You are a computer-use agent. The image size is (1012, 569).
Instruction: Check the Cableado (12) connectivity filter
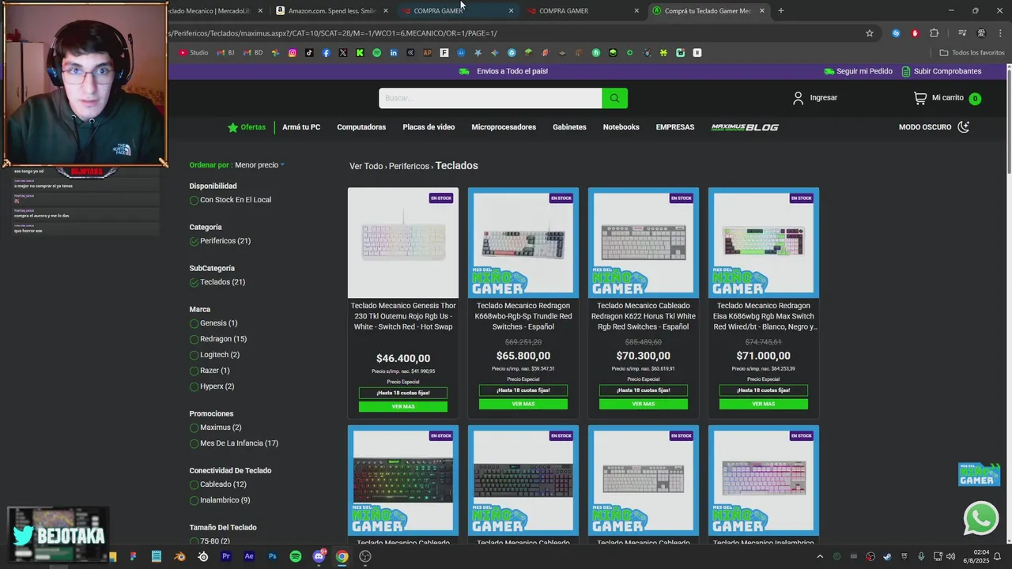point(194,484)
